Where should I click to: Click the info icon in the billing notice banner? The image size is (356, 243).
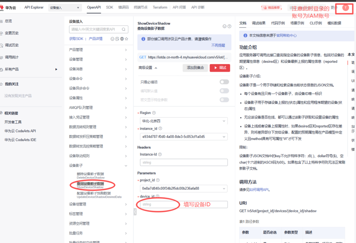[x=143, y=39]
